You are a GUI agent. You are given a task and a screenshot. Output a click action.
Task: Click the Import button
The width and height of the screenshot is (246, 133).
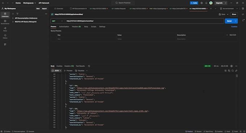point(44,9)
